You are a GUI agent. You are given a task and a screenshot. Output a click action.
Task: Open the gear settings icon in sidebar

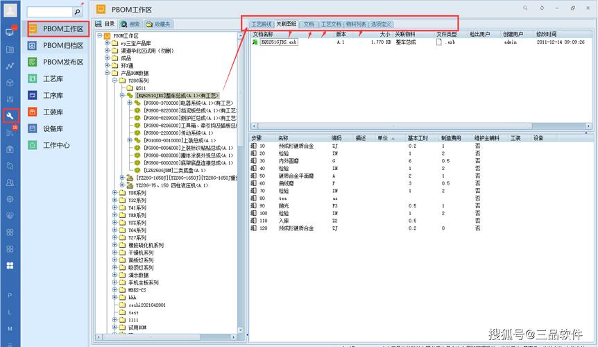(x=10, y=199)
